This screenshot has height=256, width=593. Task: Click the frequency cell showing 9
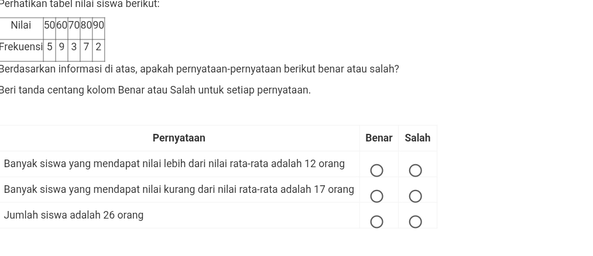(61, 47)
